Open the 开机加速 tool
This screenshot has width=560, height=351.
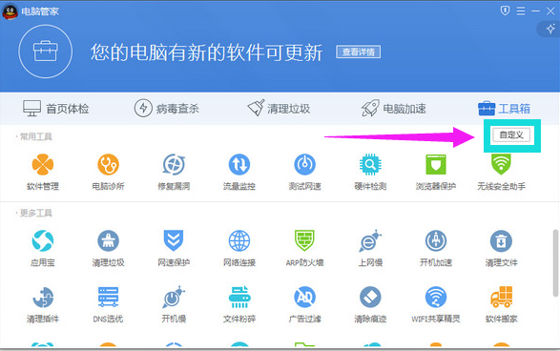pos(436,249)
